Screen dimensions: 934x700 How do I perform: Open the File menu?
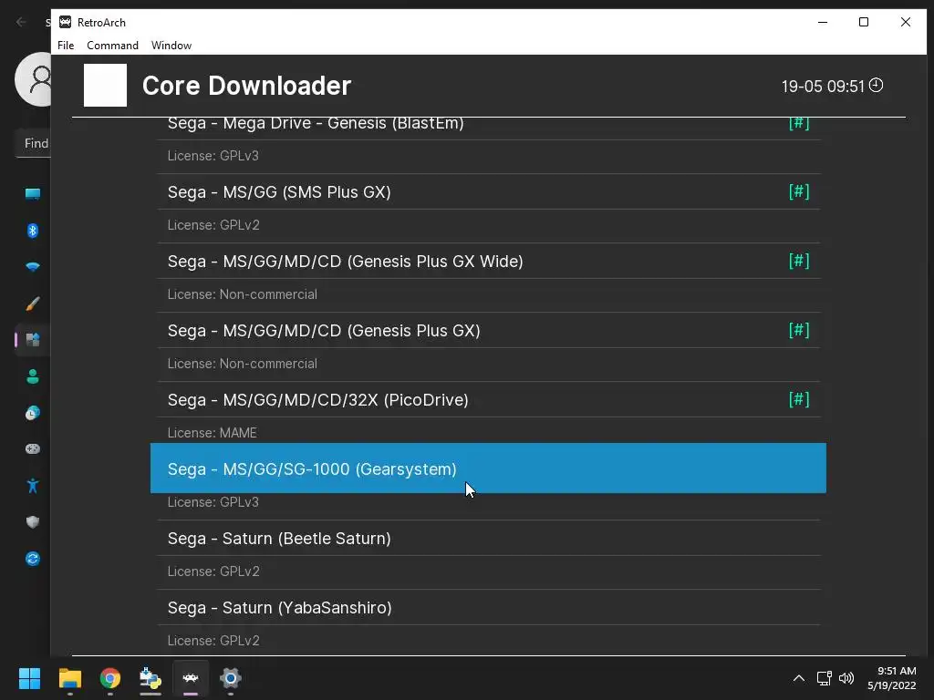coord(66,46)
